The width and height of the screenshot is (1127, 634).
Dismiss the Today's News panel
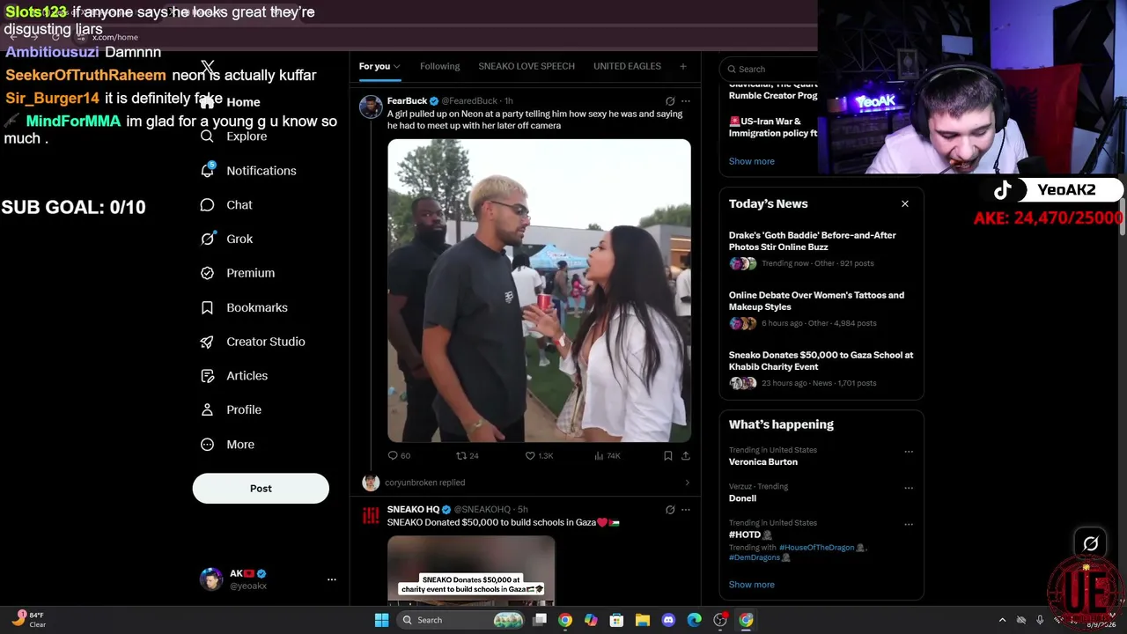click(904, 203)
